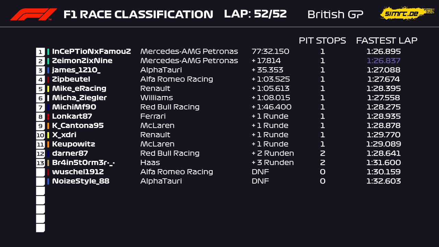Select driver name InCePTioNxFamouZ
The height and width of the screenshot is (247, 439).
click(91, 51)
